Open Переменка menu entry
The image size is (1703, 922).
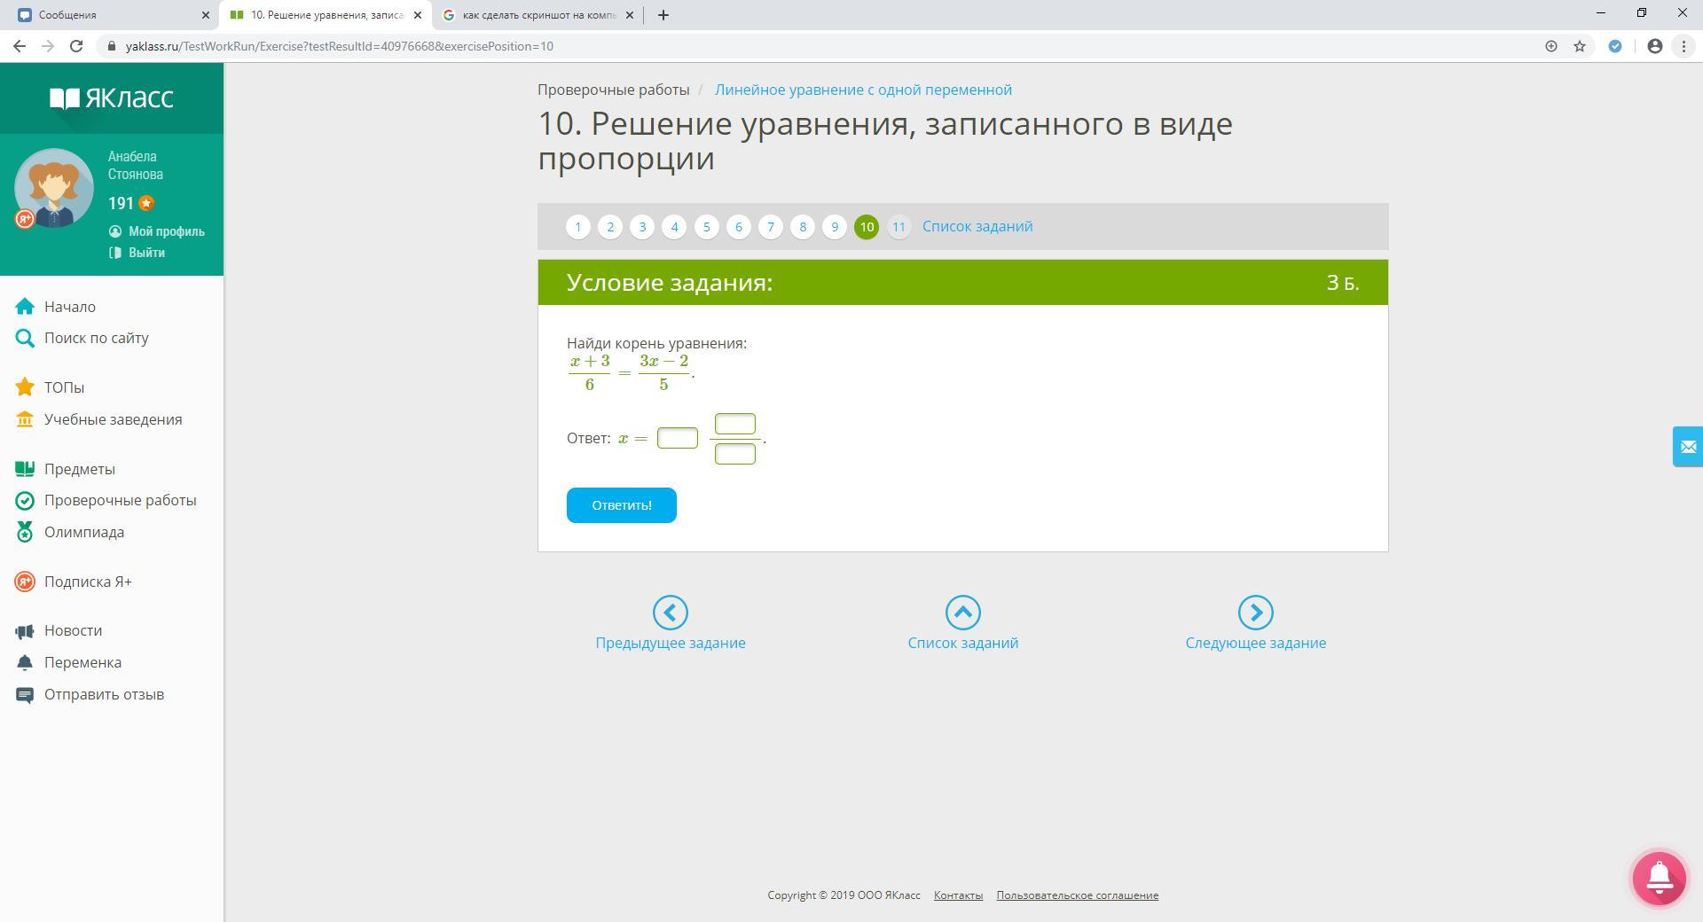(x=82, y=662)
